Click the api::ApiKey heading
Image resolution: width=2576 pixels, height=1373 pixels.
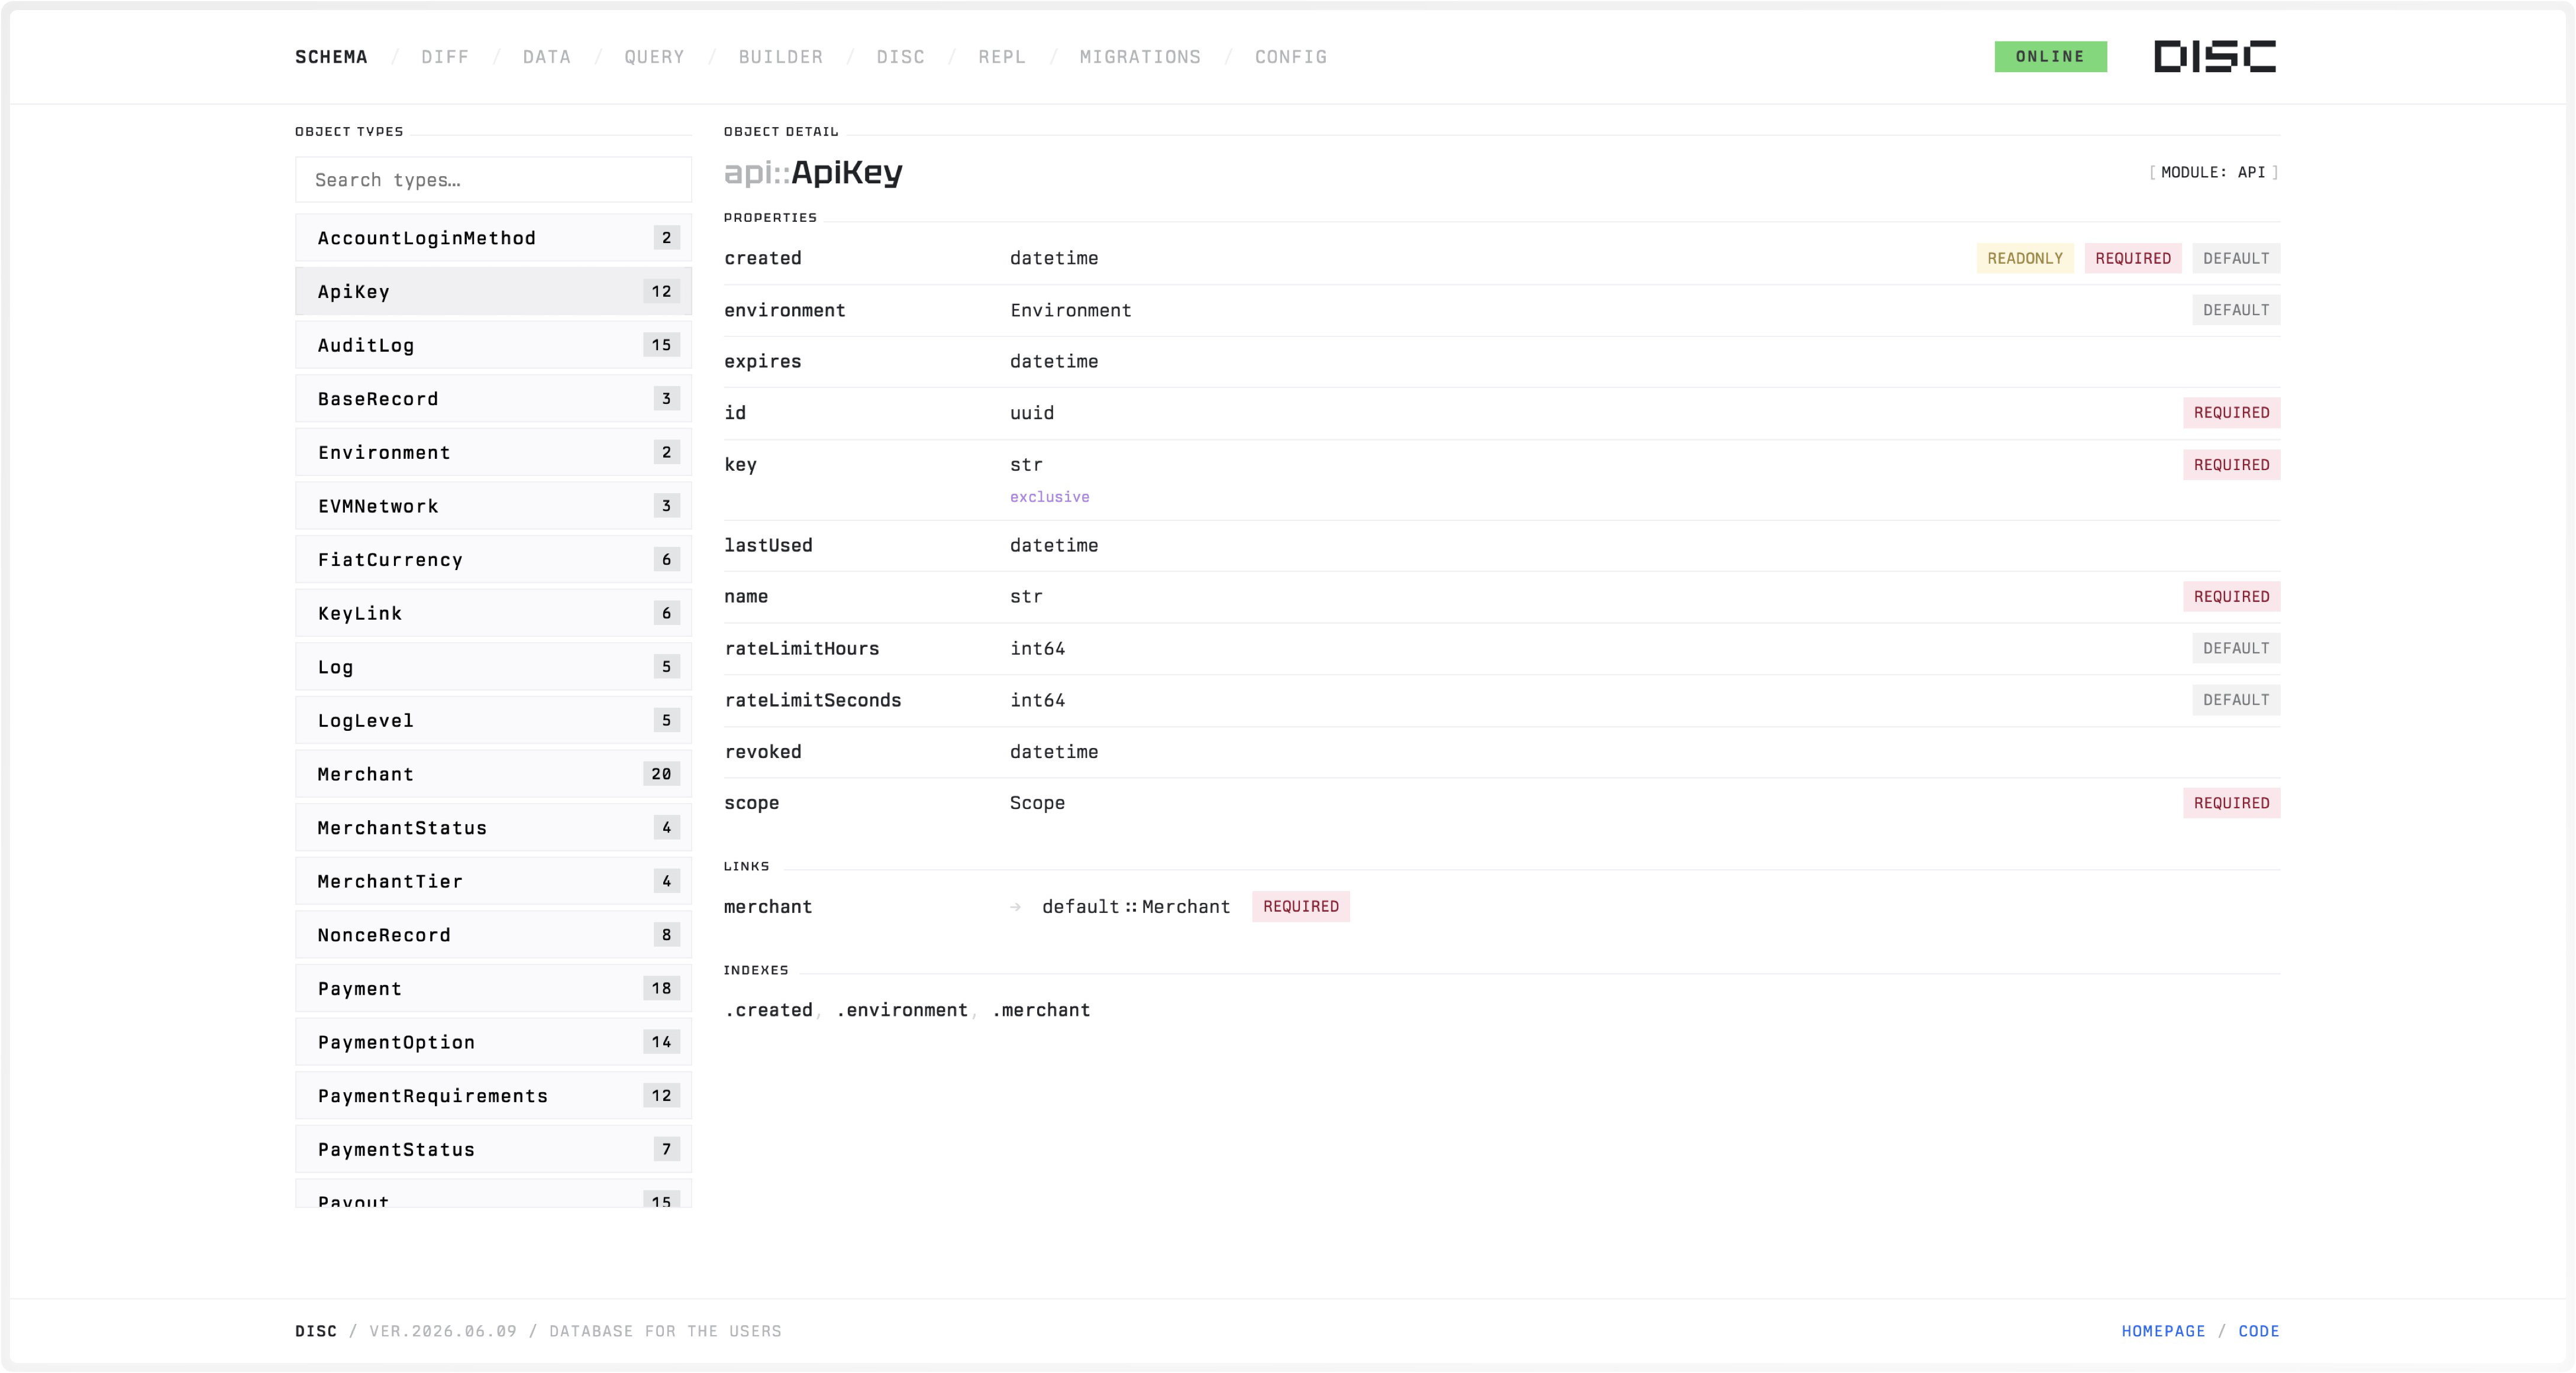[813, 173]
